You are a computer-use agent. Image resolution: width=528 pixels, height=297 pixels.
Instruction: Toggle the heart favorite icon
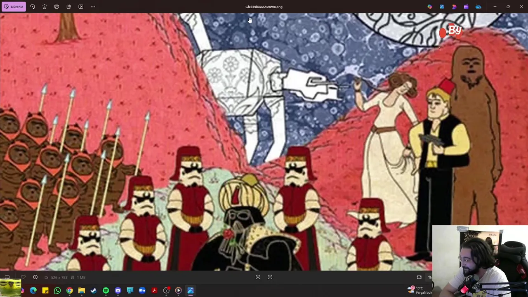coord(23,277)
